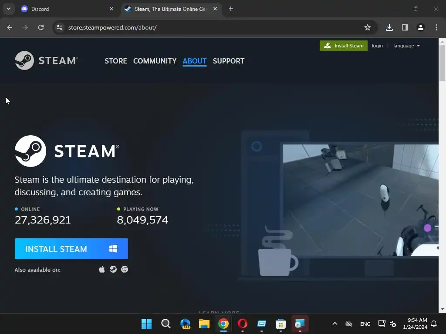Click the OneDrive cloud tray icon
The height and width of the screenshot is (334, 446).
tap(349, 324)
